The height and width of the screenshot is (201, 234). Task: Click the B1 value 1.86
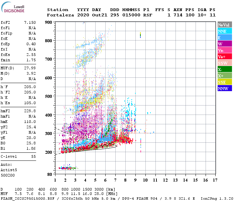(31, 148)
